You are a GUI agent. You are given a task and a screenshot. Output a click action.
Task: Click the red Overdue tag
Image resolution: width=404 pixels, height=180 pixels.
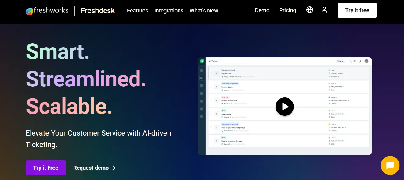(x=225, y=97)
